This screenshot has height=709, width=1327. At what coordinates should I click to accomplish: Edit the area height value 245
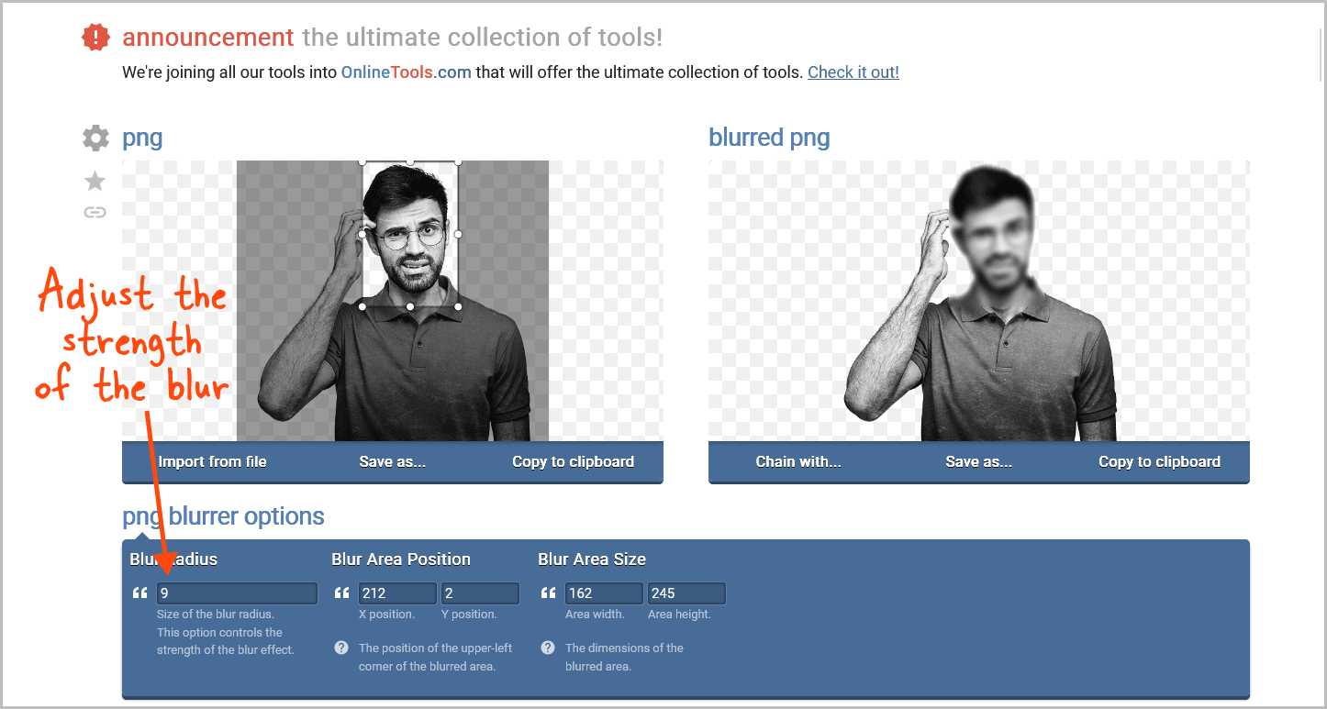click(686, 593)
